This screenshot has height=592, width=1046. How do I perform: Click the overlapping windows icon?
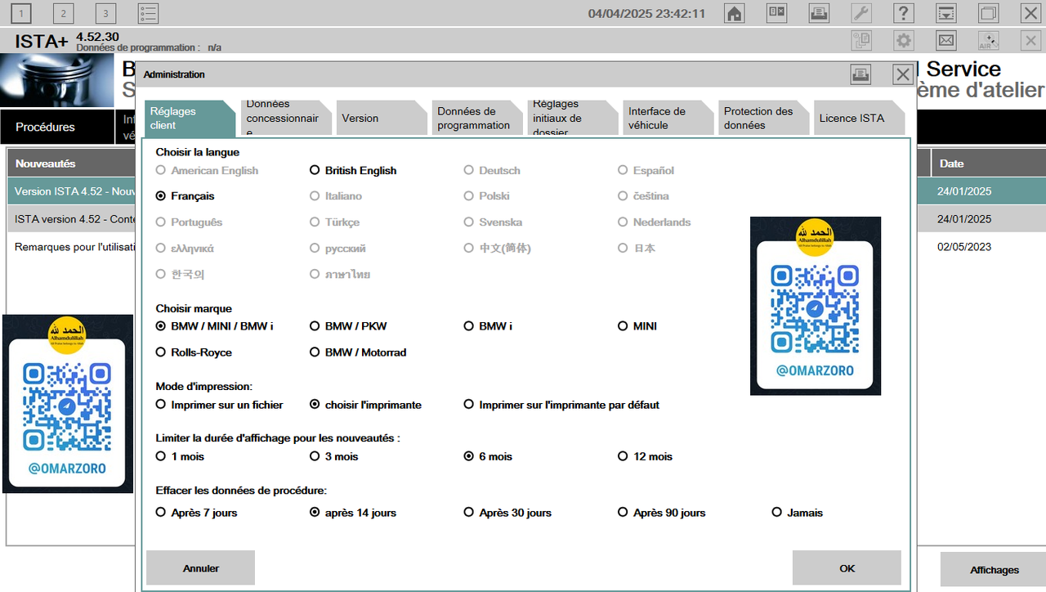[988, 13]
